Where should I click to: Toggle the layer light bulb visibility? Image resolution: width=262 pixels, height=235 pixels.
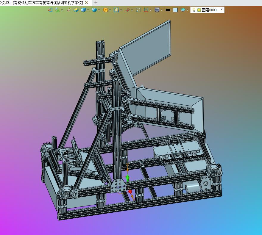(x=194, y=10)
